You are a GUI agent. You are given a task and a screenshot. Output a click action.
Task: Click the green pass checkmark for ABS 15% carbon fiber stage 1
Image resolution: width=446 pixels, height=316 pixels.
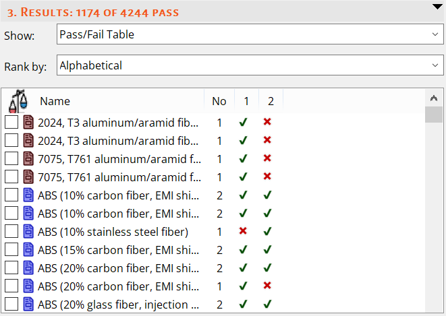tap(244, 249)
